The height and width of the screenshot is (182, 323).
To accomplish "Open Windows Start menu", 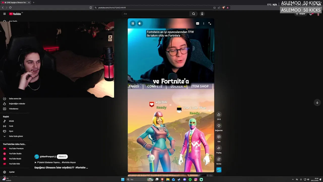I will click(x=123, y=179).
